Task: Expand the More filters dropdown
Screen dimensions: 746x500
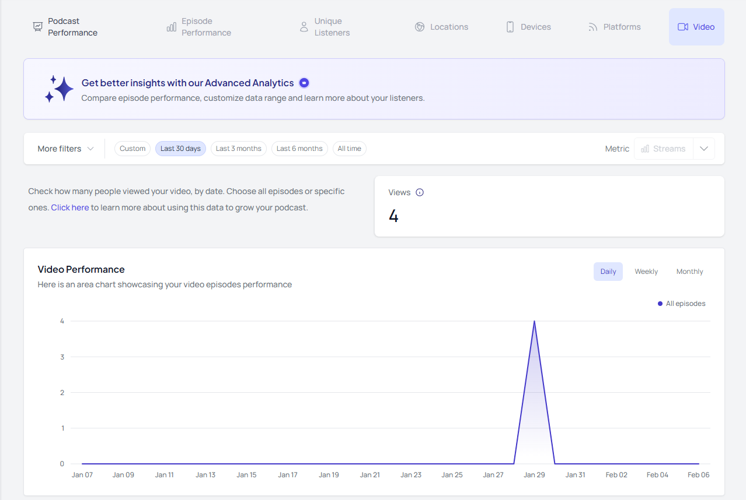Action: tap(65, 149)
